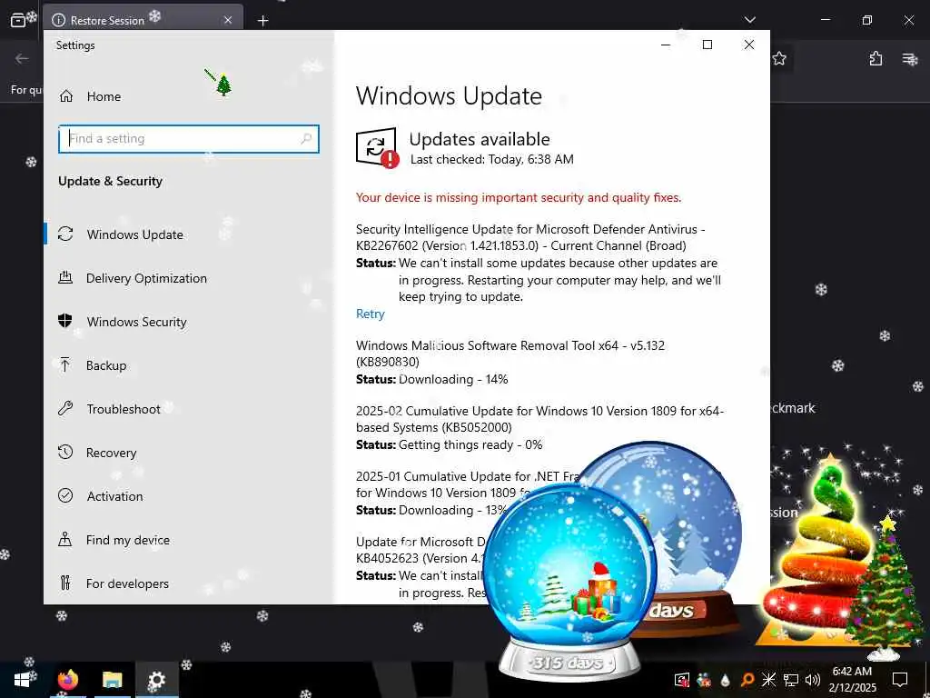
Task: Click the Updates available status icon
Action: (377, 148)
